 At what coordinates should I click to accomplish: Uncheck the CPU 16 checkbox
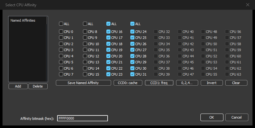click(x=108, y=31)
